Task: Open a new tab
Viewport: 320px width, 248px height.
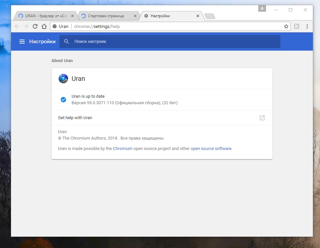Action: point(210,16)
